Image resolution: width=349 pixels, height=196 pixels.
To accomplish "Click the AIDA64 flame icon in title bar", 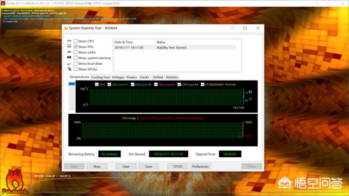I will tap(65, 28).
